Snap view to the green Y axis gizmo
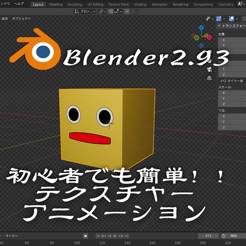The image size is (246, 246). click(x=206, y=35)
